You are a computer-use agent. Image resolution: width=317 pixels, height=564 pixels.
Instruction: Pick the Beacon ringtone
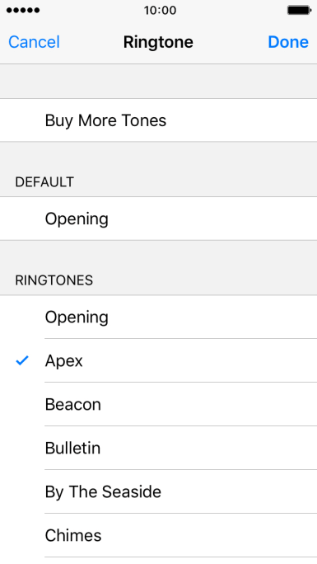158,404
